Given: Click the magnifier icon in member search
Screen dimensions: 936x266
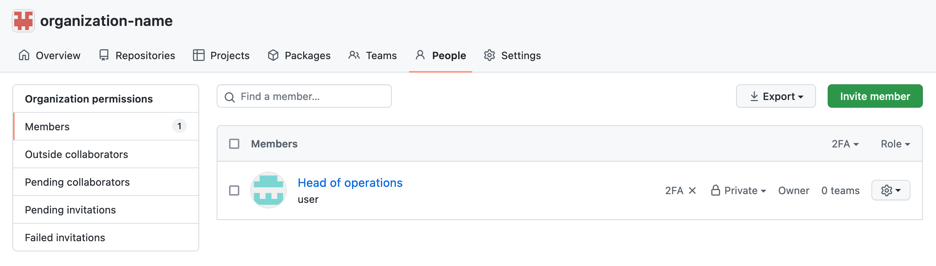Looking at the screenshot, I should tap(230, 97).
